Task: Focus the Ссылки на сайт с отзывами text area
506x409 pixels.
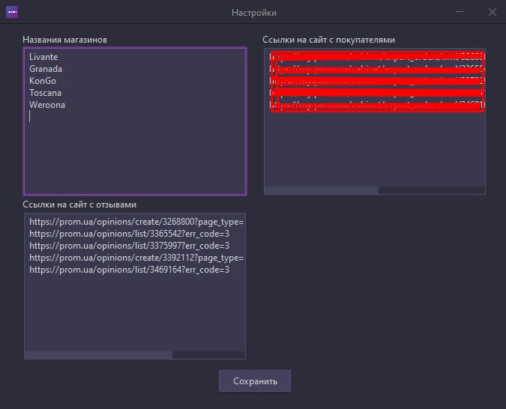Action: (x=135, y=286)
